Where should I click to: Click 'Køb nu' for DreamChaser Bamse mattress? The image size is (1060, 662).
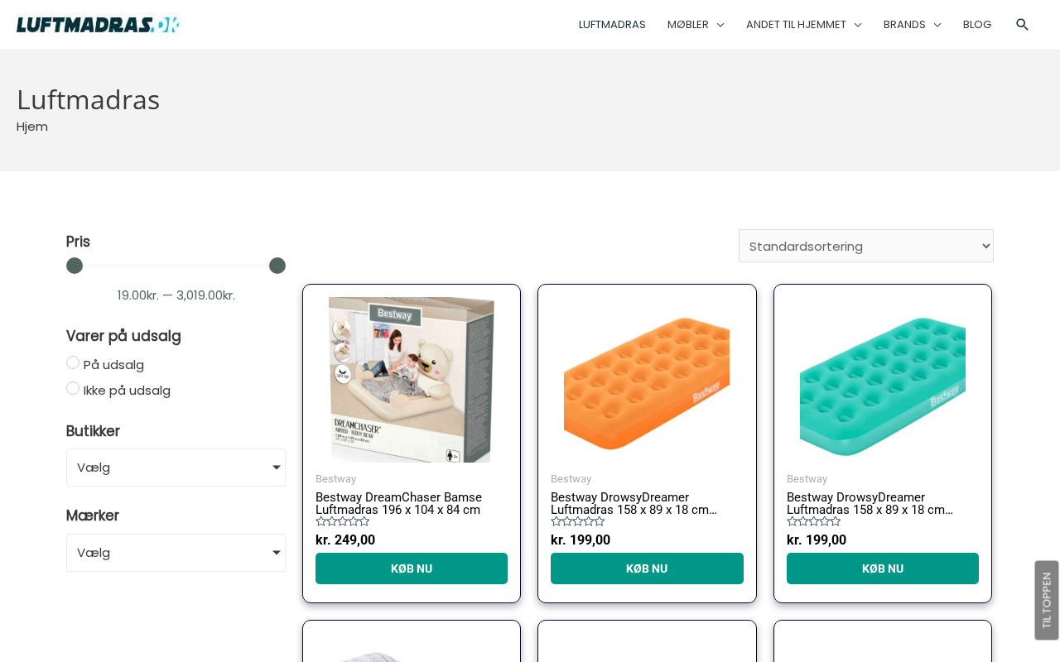(412, 568)
